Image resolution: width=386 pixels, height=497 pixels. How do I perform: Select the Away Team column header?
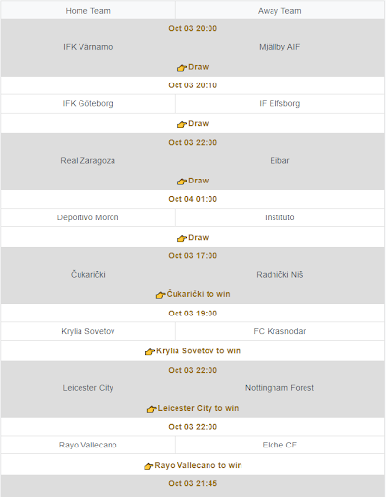click(x=279, y=11)
